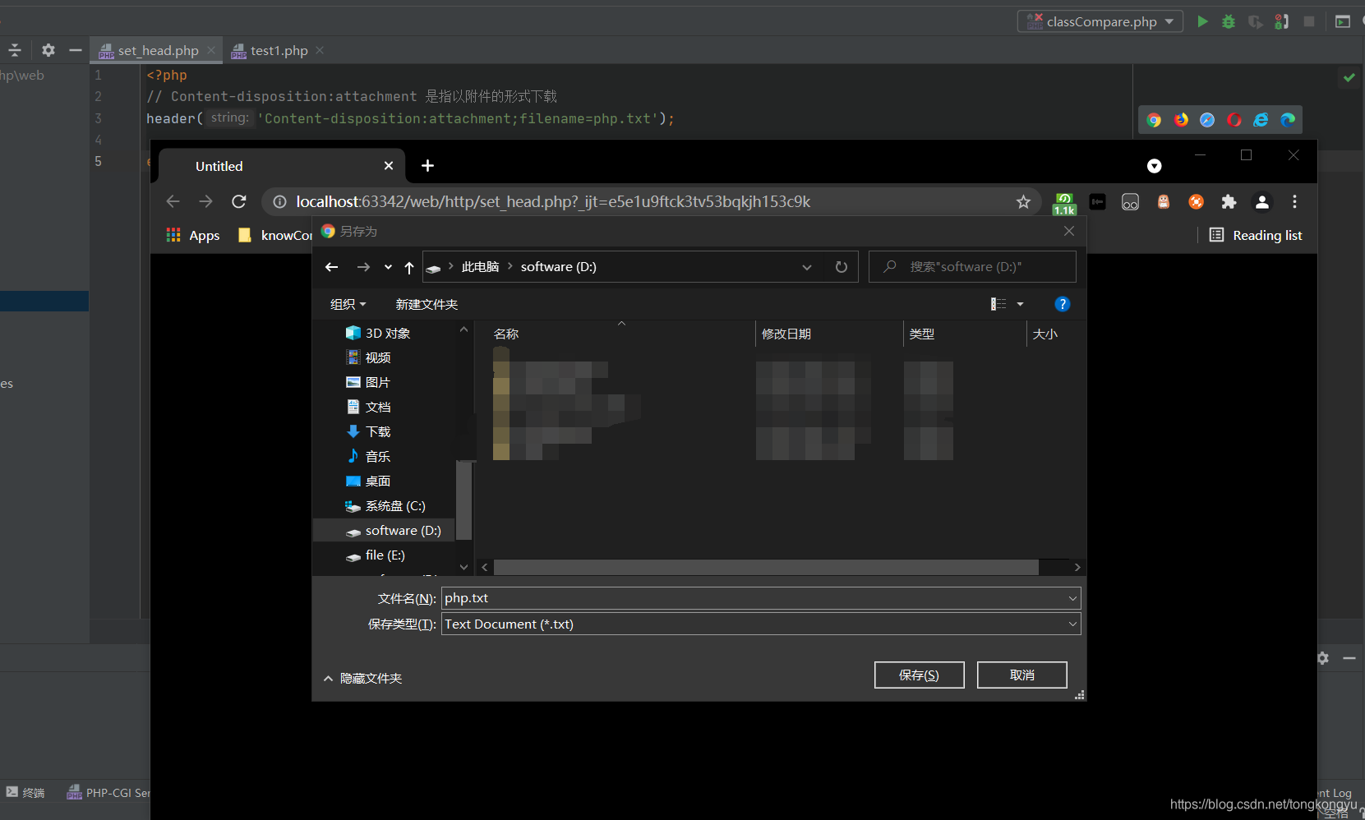This screenshot has width=1365, height=820.
Task: Expand the run configuration classCompare.php dropdown
Action: 1169,21
